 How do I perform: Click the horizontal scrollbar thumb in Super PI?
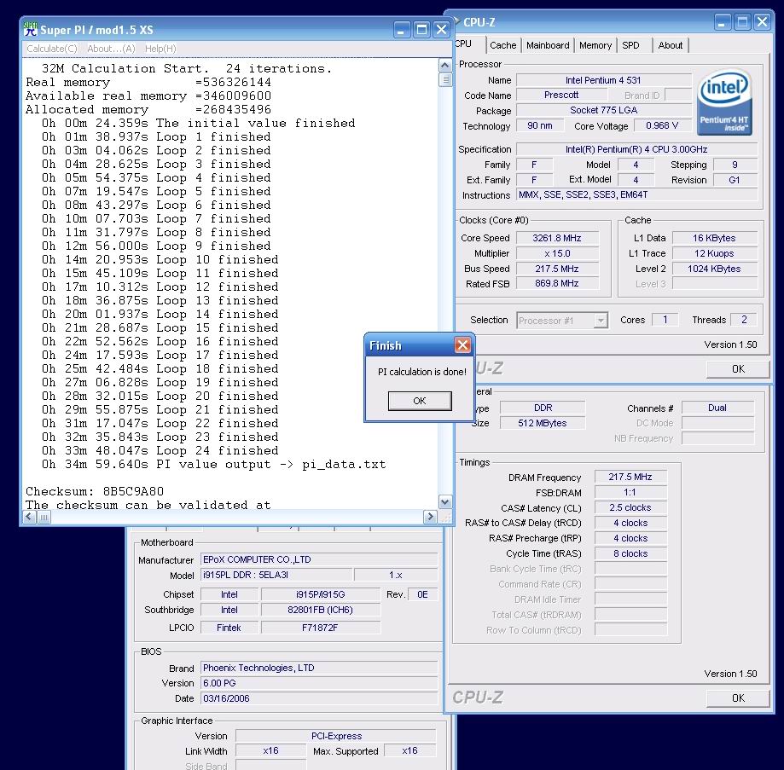coord(44,517)
